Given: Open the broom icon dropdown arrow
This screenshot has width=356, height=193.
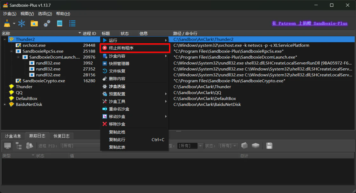Looking at the screenshot, I should [x=14, y=23].
